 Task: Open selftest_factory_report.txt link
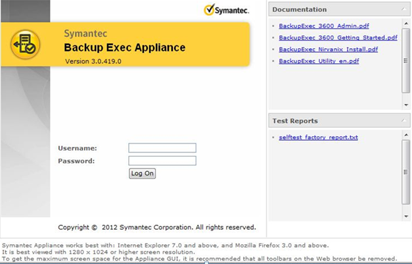pos(318,138)
